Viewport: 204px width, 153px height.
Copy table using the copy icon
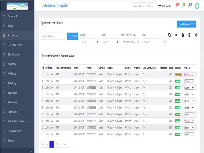point(169,35)
